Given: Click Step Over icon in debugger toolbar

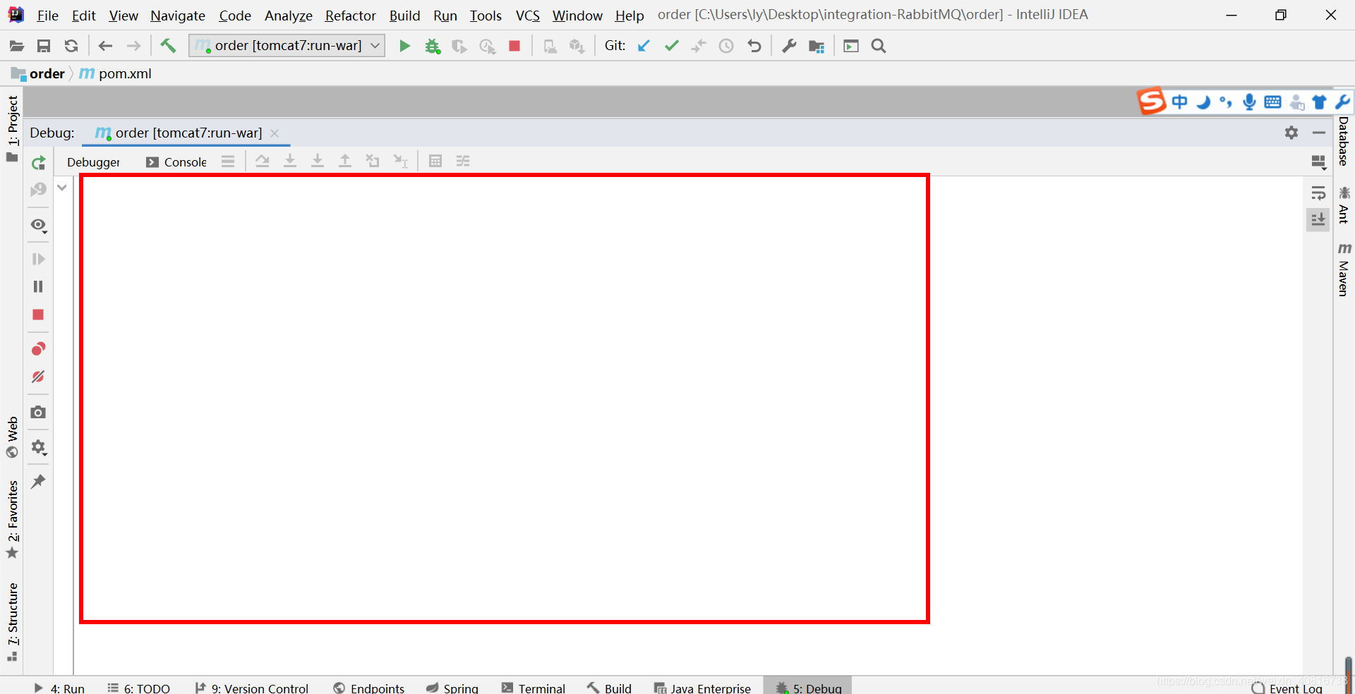Looking at the screenshot, I should 263,161.
